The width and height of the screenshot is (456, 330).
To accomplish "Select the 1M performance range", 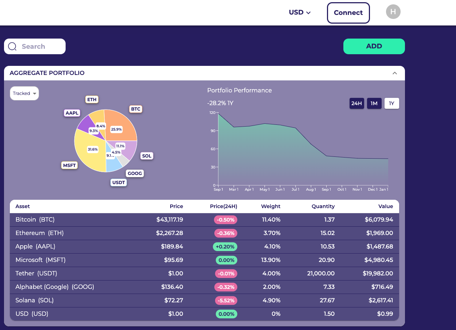I will pyautogui.click(x=374, y=103).
